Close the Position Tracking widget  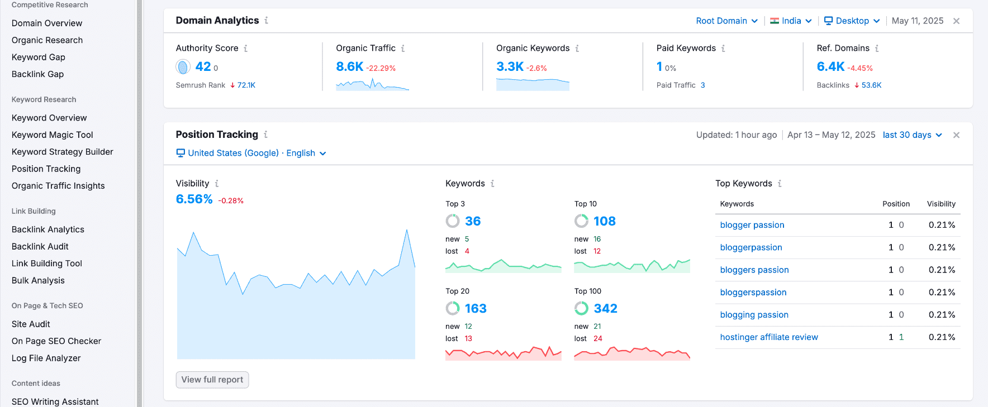[956, 135]
